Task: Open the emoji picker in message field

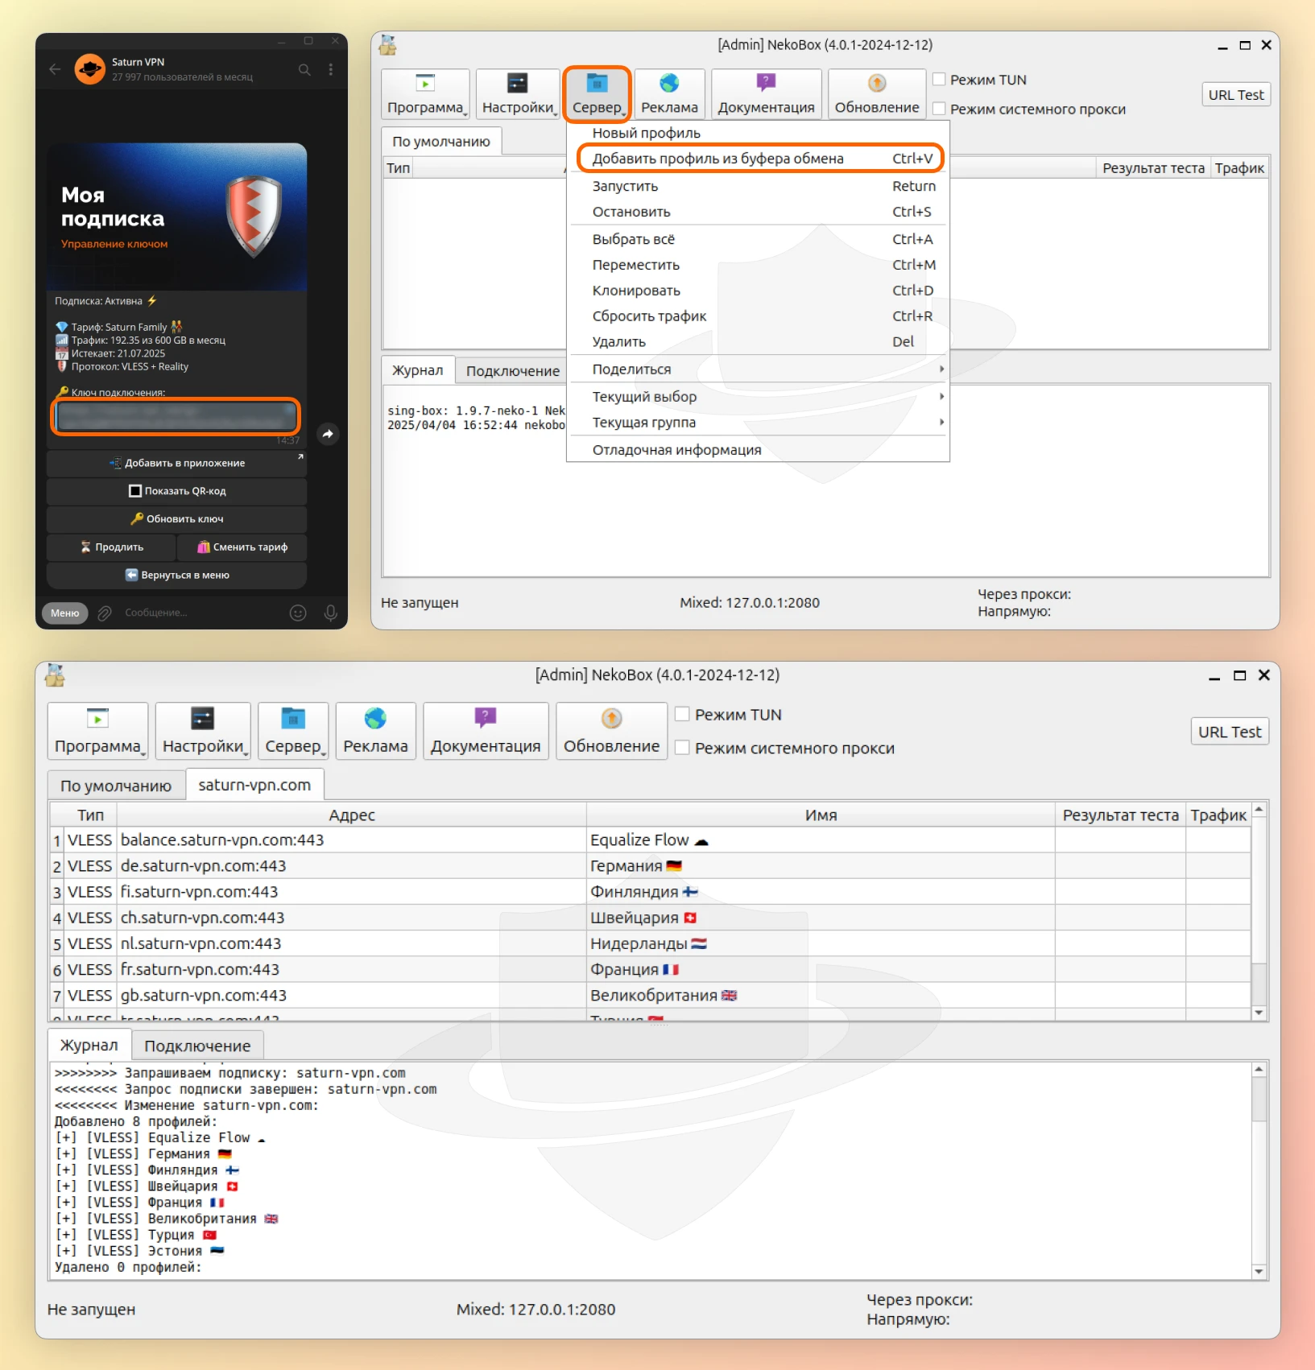Action: 298,613
